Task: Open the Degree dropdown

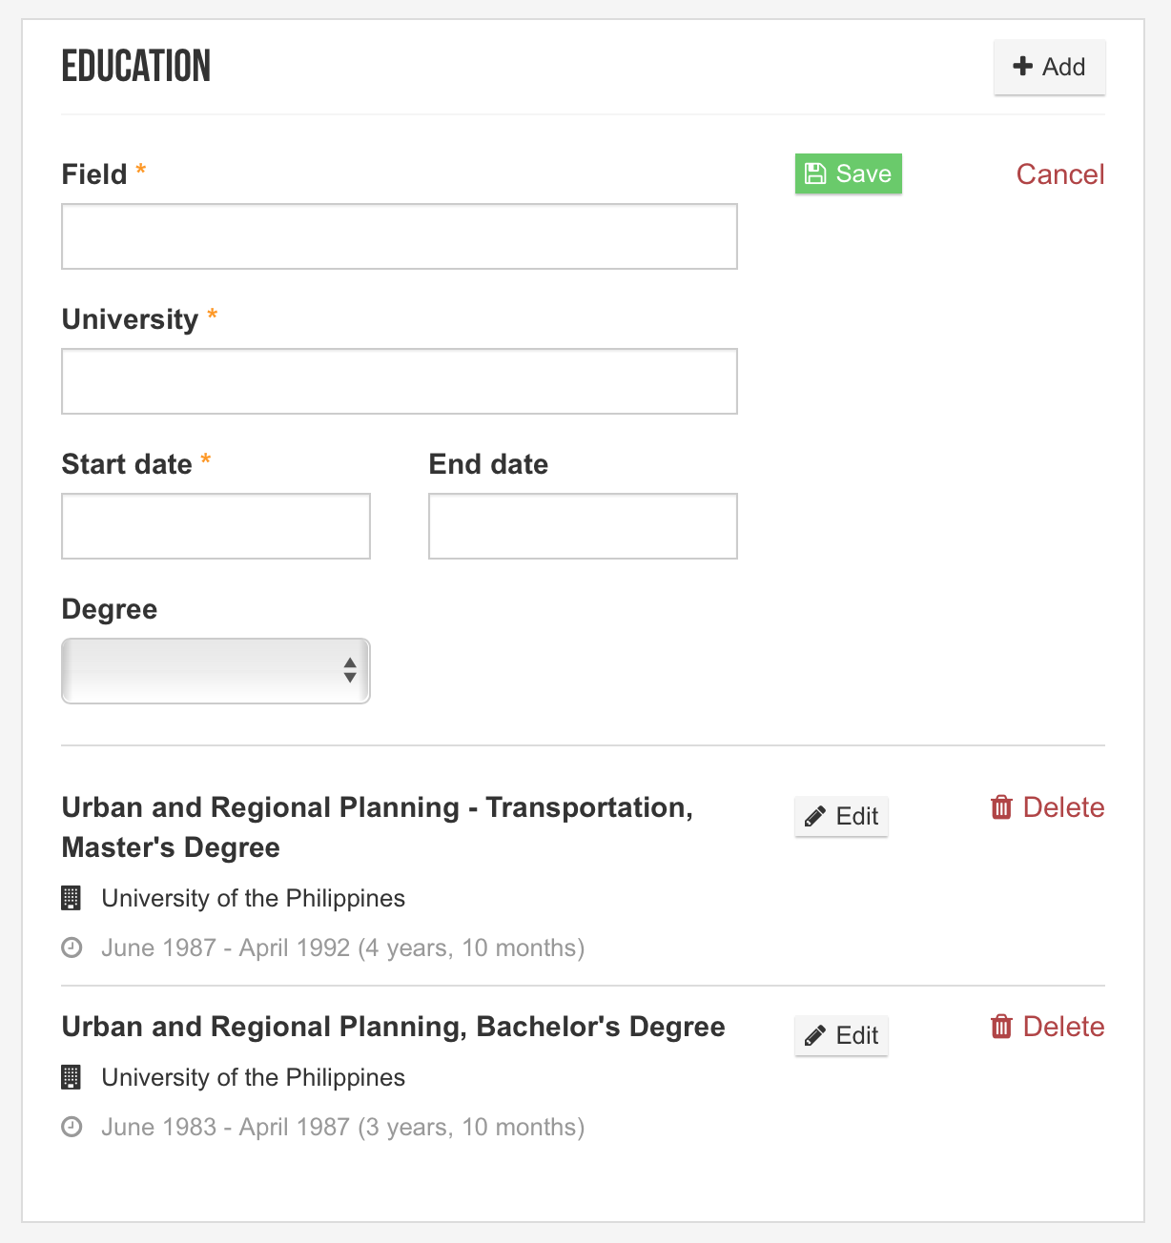Action: (216, 671)
